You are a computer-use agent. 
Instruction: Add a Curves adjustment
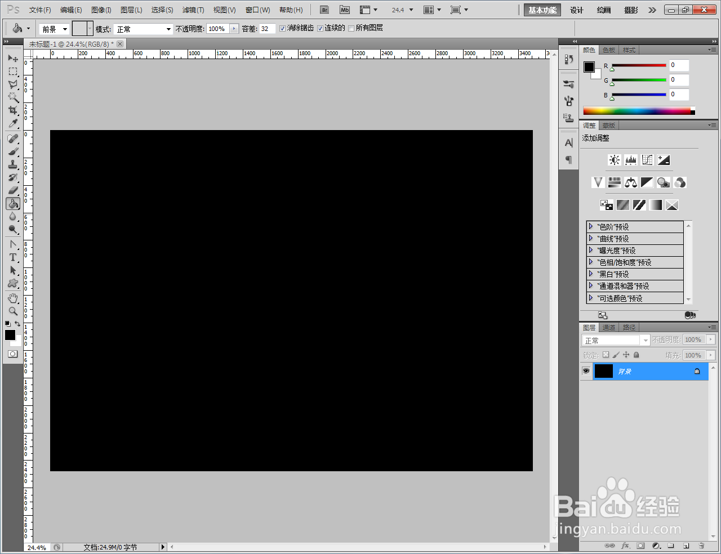point(647,160)
